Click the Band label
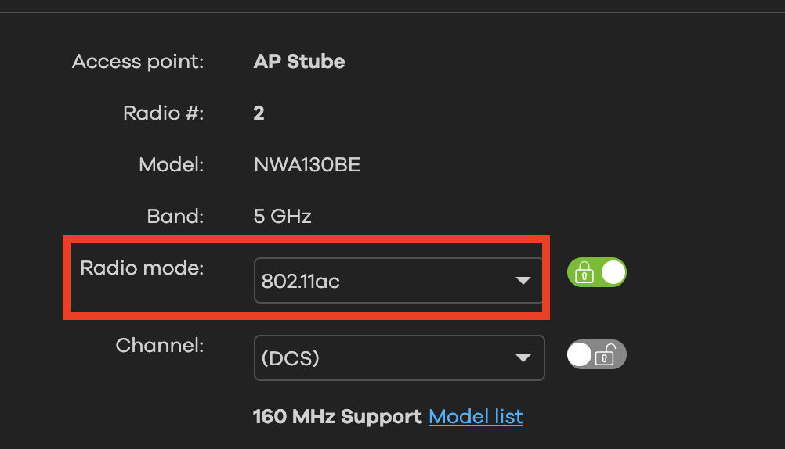 [x=175, y=217]
